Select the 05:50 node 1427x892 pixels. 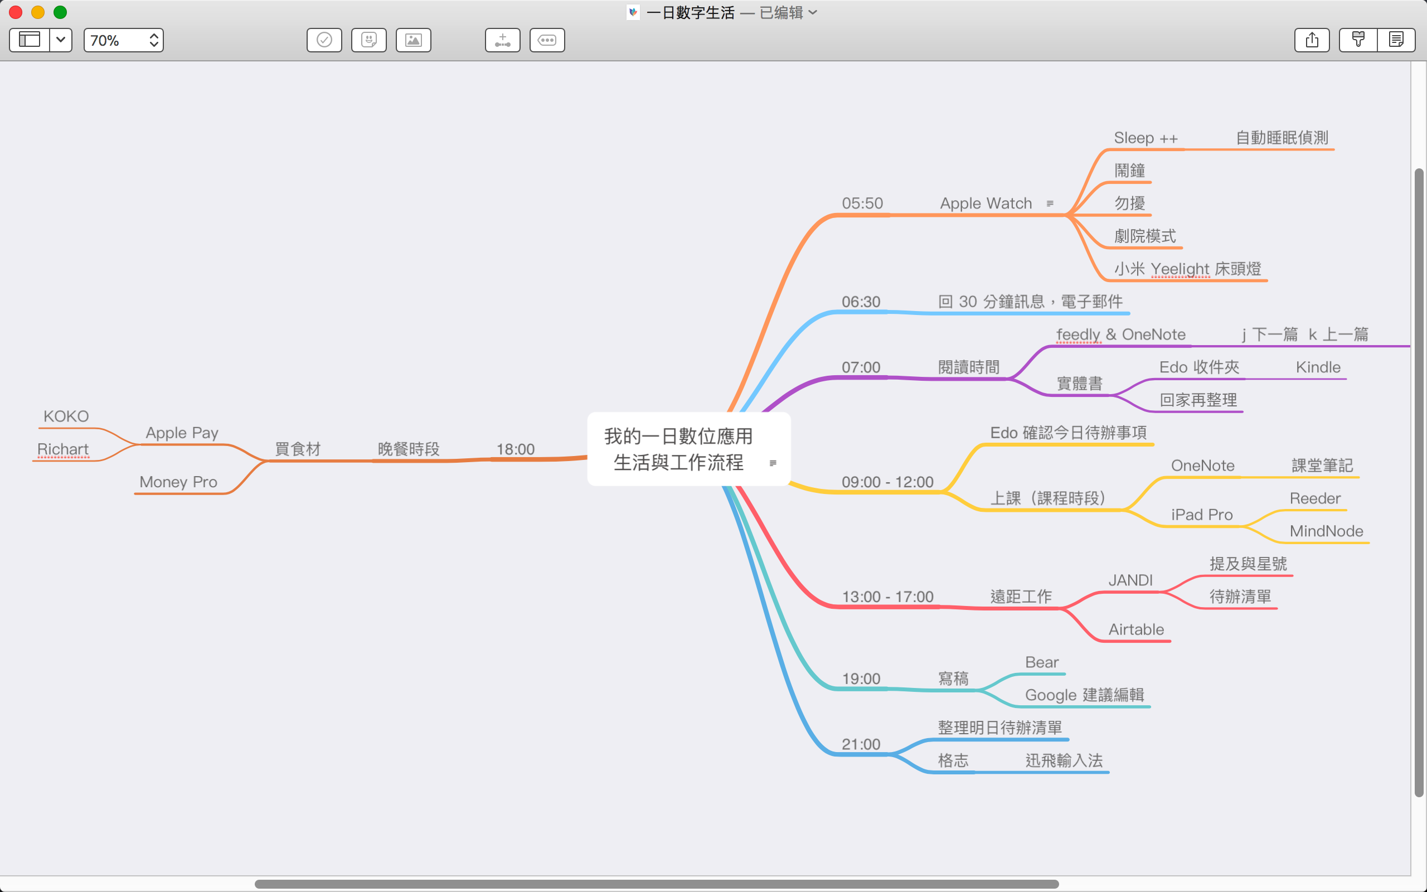tap(862, 203)
